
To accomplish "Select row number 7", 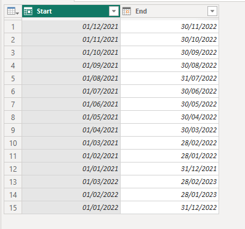I will tap(13, 104).
